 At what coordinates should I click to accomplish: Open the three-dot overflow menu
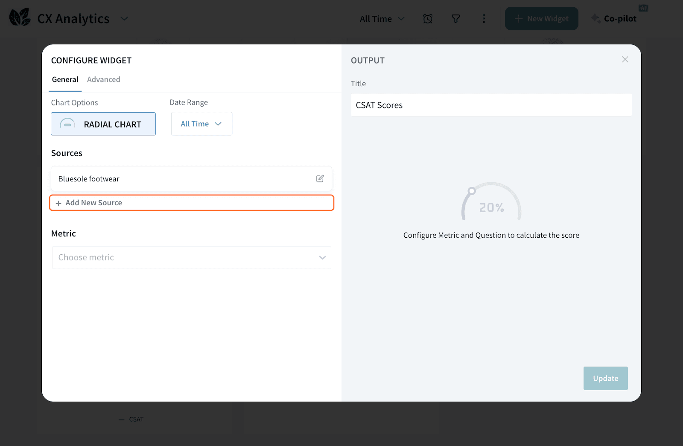[x=484, y=18]
